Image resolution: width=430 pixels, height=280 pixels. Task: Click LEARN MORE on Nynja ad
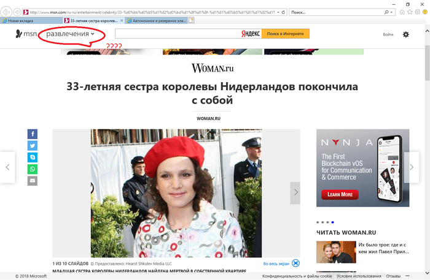[340, 194]
